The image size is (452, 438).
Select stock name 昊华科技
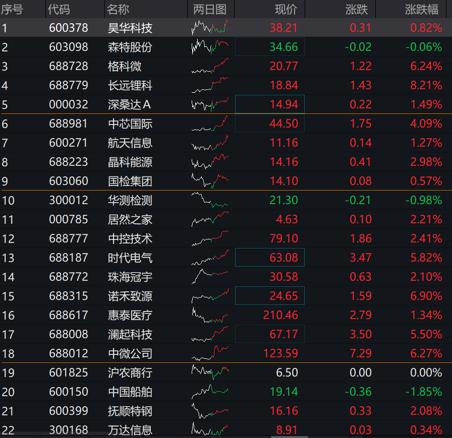click(130, 28)
